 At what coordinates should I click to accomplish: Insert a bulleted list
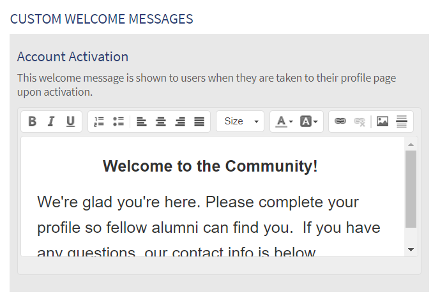(x=118, y=121)
